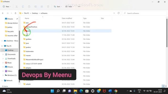Click the Cut toolbar icon

pos(17,7)
